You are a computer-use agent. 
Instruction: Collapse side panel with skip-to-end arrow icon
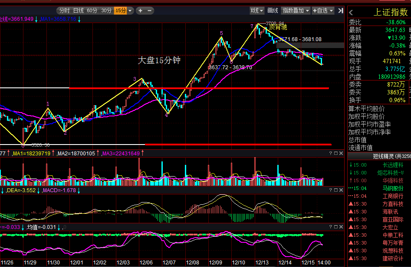point(340,11)
